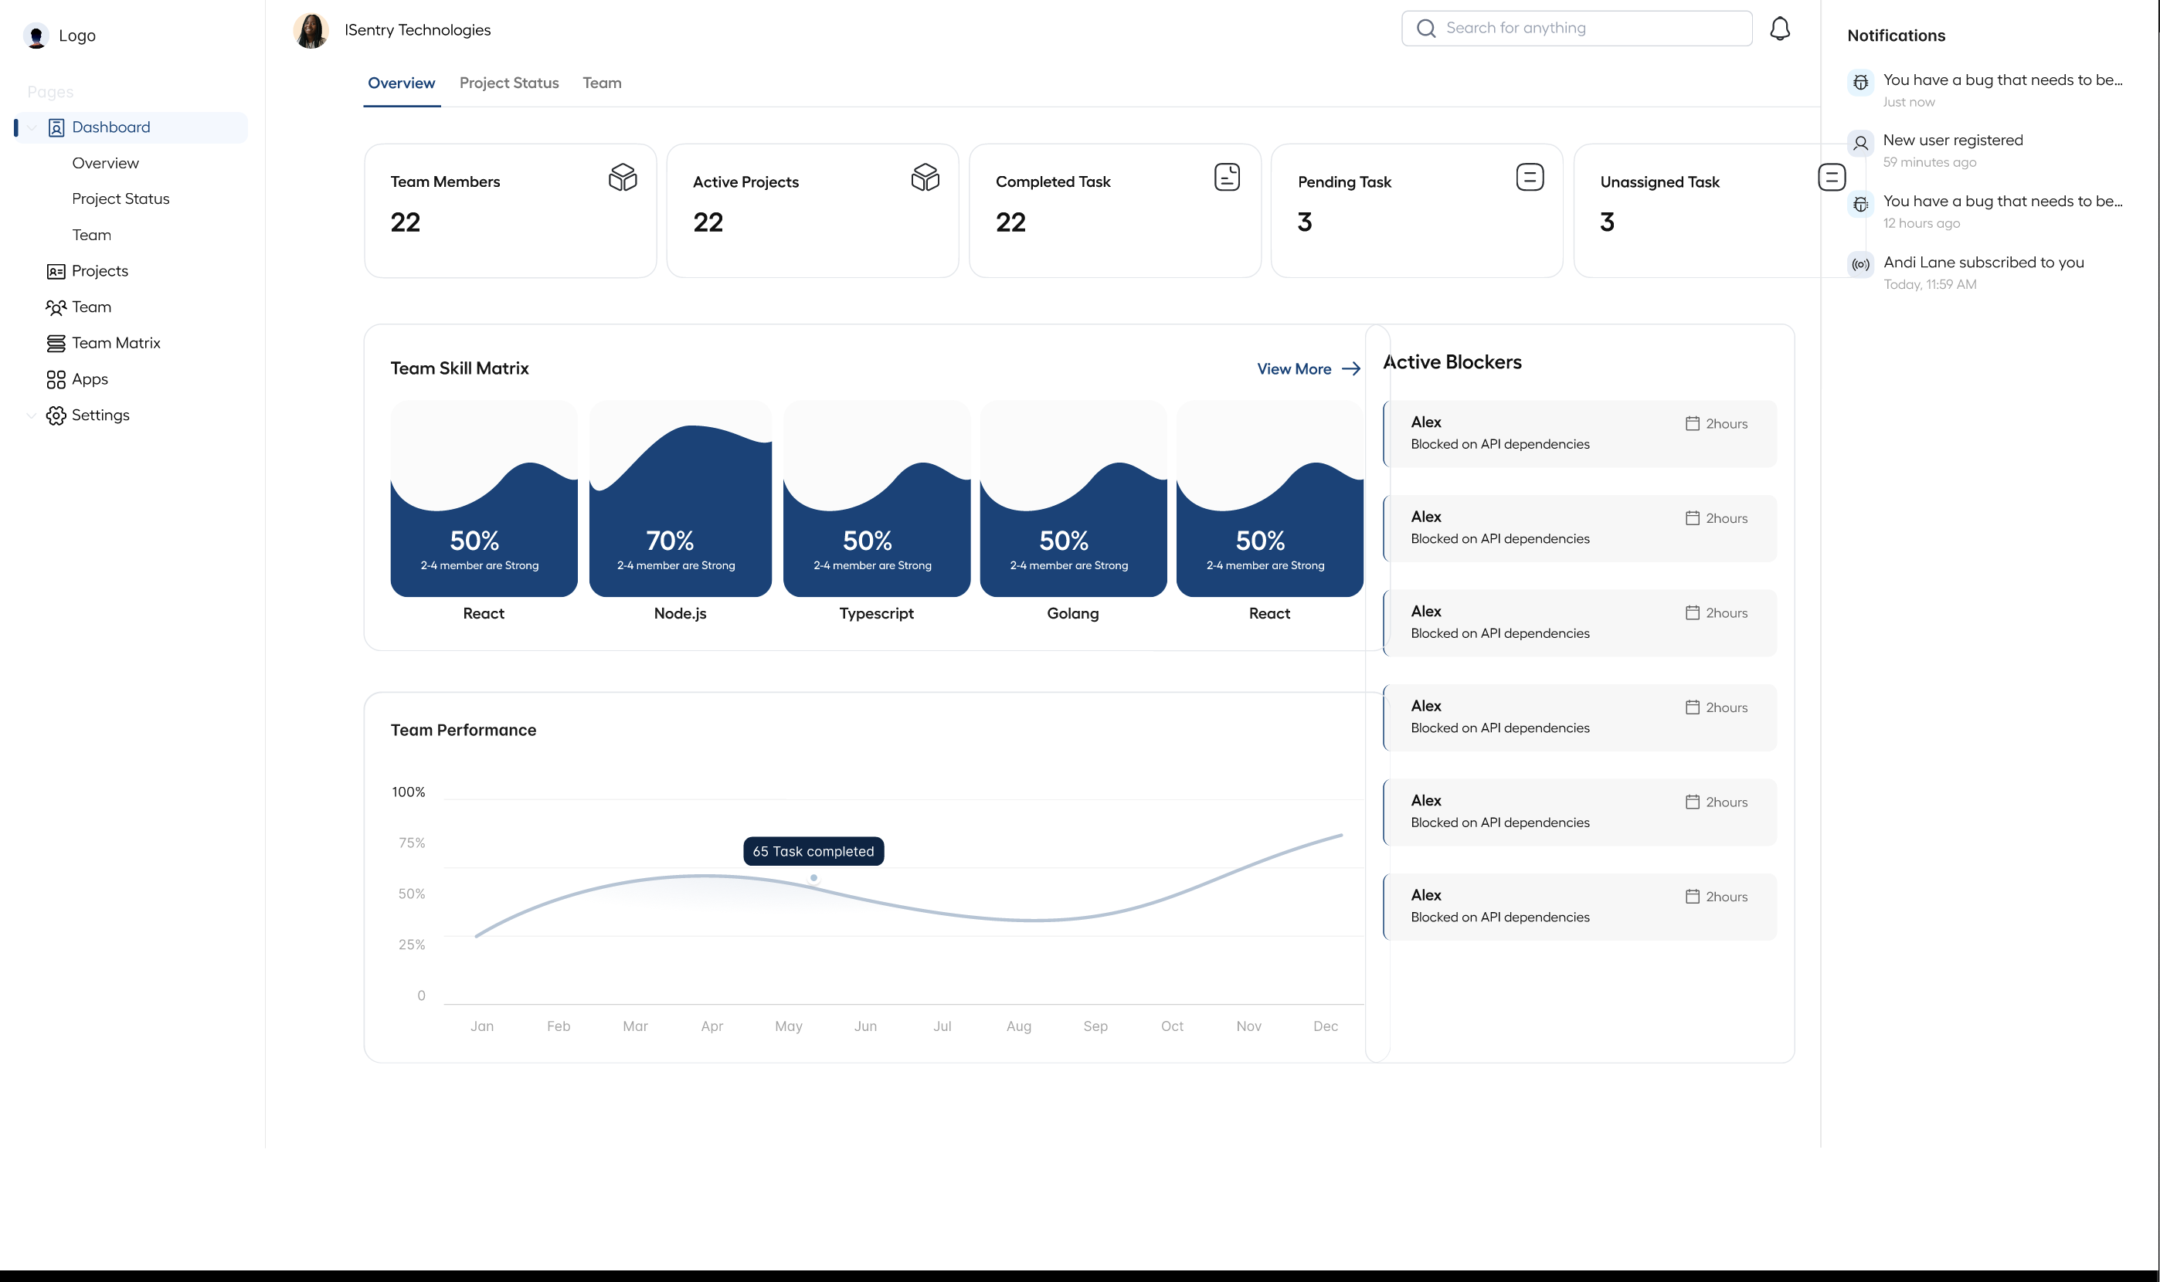This screenshot has width=2160, height=1282.
Task: Click the cube icon on Team Members card
Action: tap(622, 177)
